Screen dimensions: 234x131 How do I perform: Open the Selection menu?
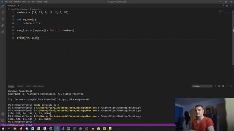point(17,2)
